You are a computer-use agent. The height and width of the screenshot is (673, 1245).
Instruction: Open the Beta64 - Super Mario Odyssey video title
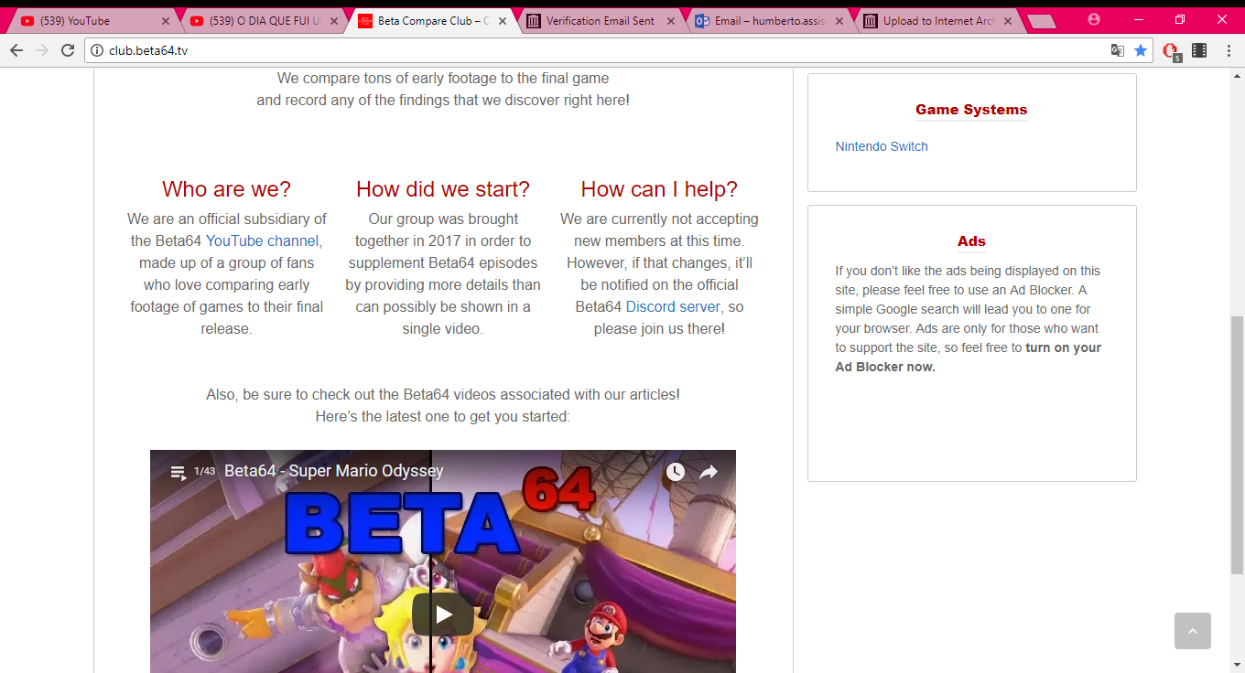[334, 471]
